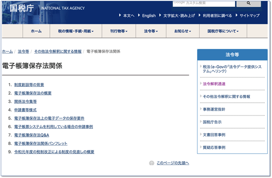
Task: Click その他法令解釈に関する情報 breadcrumb
Action: [x=58, y=52]
